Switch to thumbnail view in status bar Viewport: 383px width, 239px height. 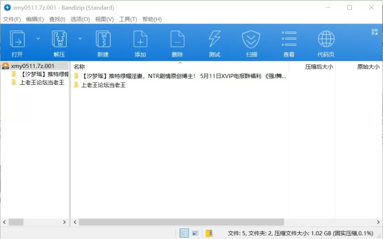click(x=195, y=233)
